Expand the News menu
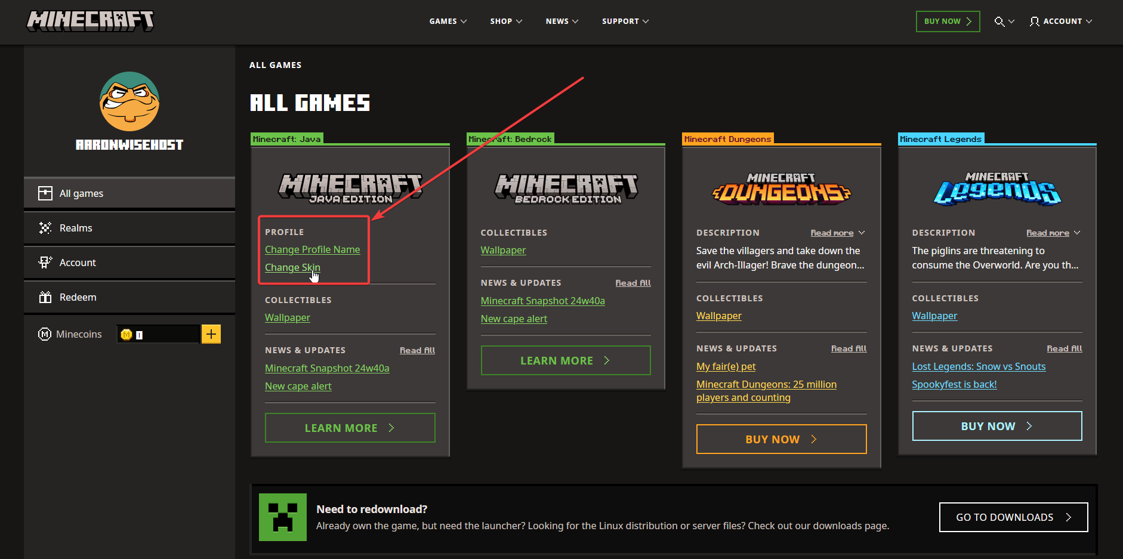This screenshot has width=1123, height=559. (562, 21)
